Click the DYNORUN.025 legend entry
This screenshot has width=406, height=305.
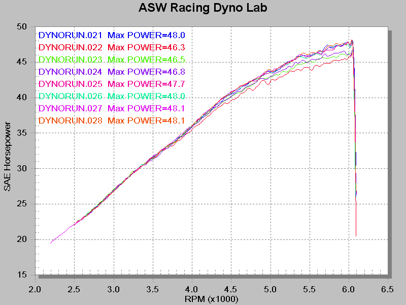(x=70, y=84)
